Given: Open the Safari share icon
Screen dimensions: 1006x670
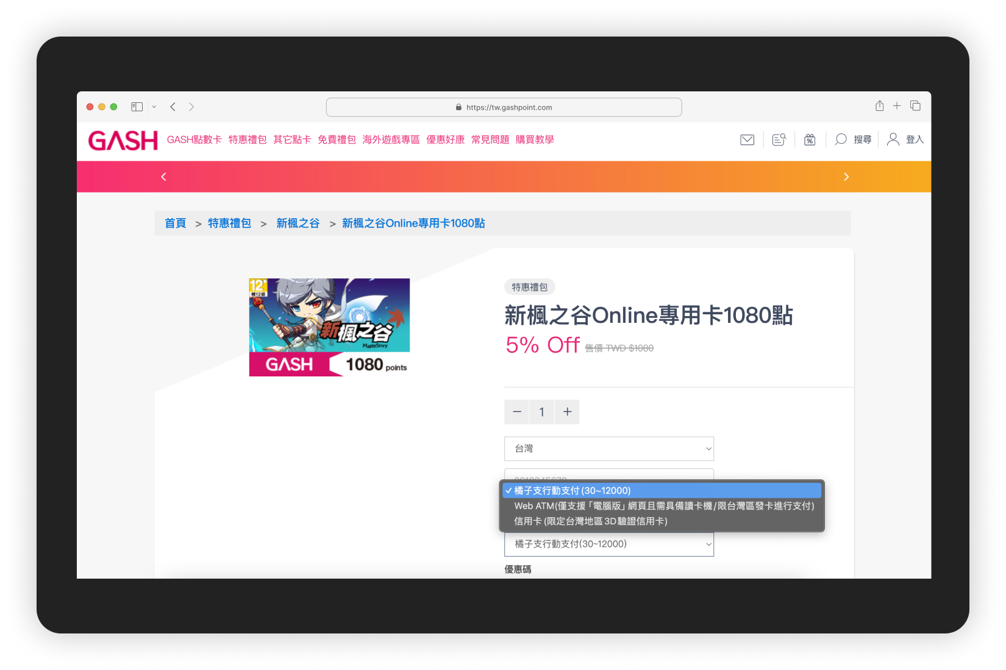Looking at the screenshot, I should click(x=879, y=106).
